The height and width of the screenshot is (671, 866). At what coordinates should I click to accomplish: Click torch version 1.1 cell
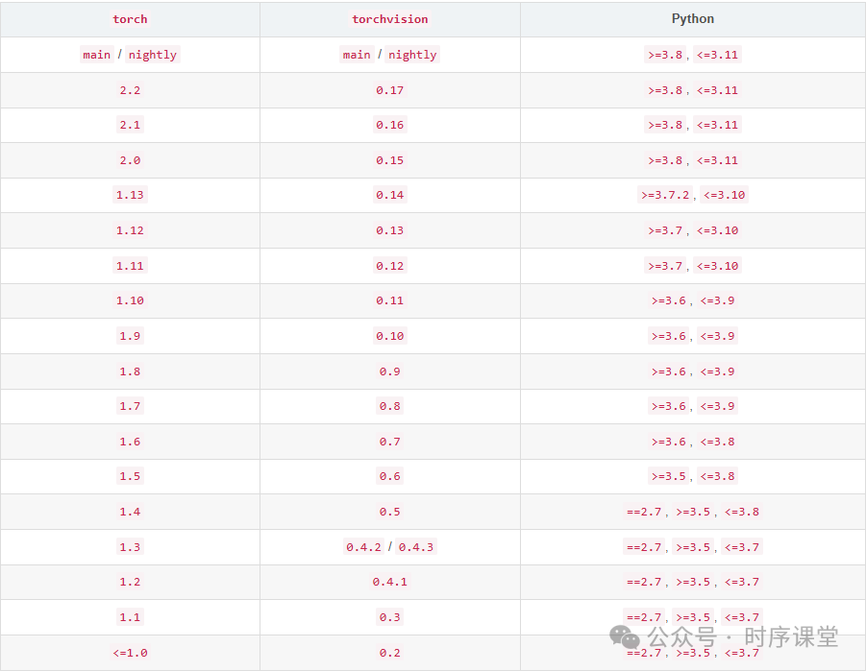(x=130, y=617)
